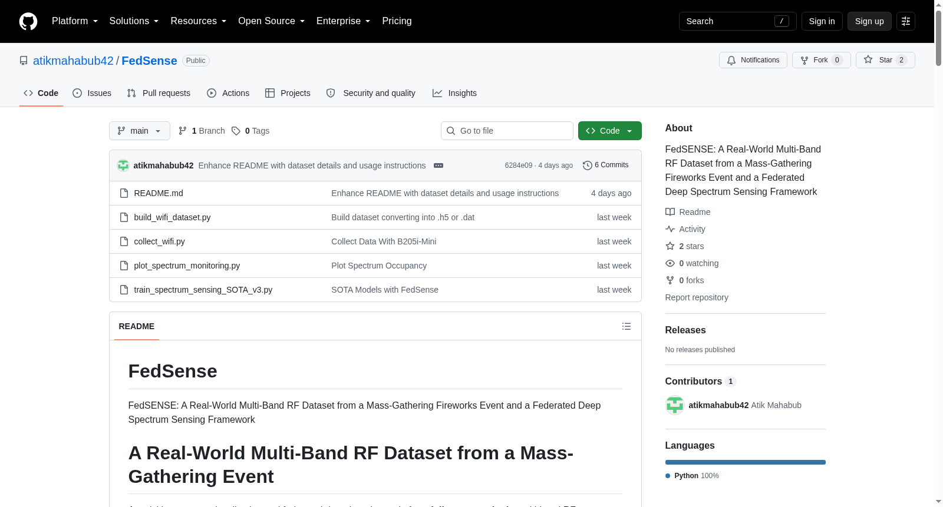Open the FedSense repository name link
Screen dimensions: 943x507
pyautogui.click(x=149, y=61)
